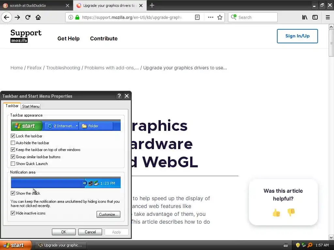334x250 pixels.
Task: Open the Windows start button
Action: pos(16,245)
